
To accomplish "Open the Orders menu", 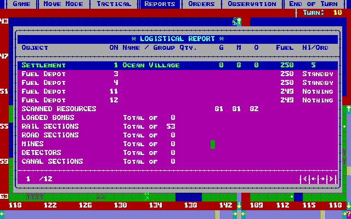I will pyautogui.click(x=201, y=4).
